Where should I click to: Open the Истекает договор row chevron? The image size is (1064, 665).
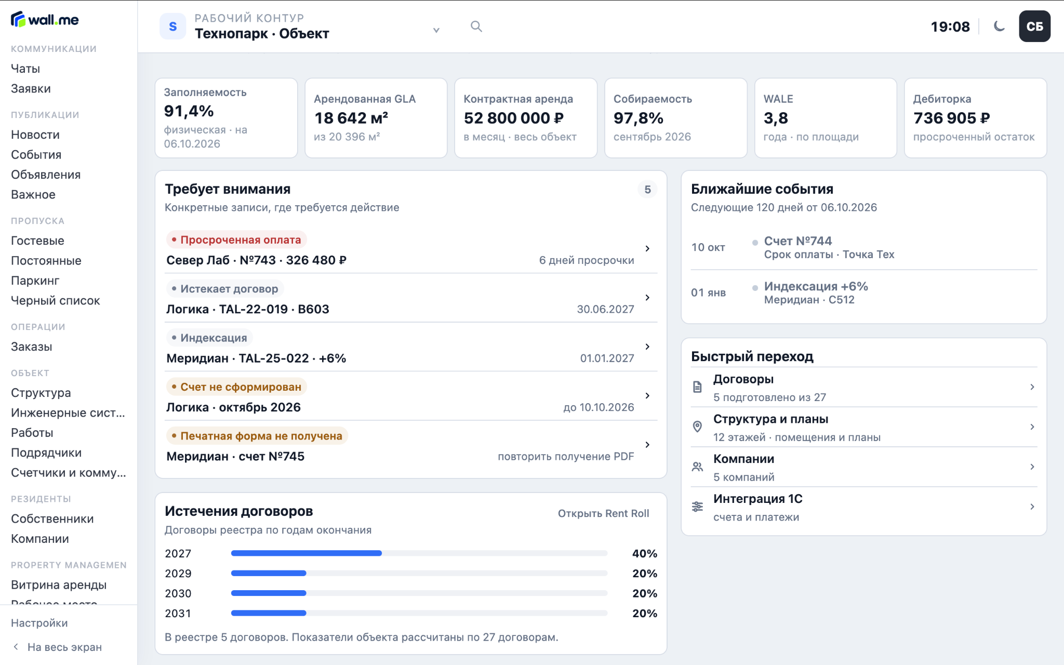pos(647,297)
